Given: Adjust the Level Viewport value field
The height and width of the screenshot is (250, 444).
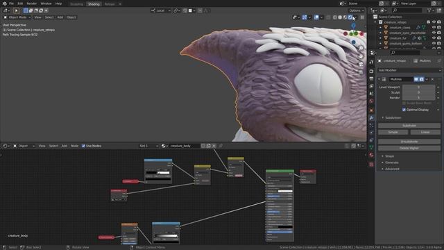Looking at the screenshot, I should pos(418,87).
